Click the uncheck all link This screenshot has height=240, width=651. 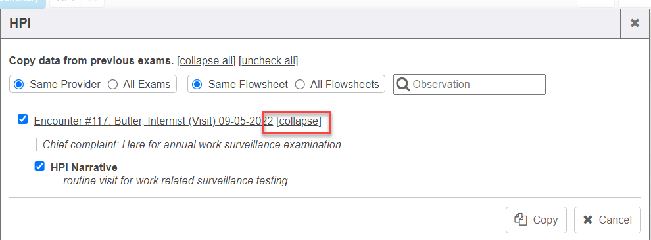pyautogui.click(x=268, y=61)
